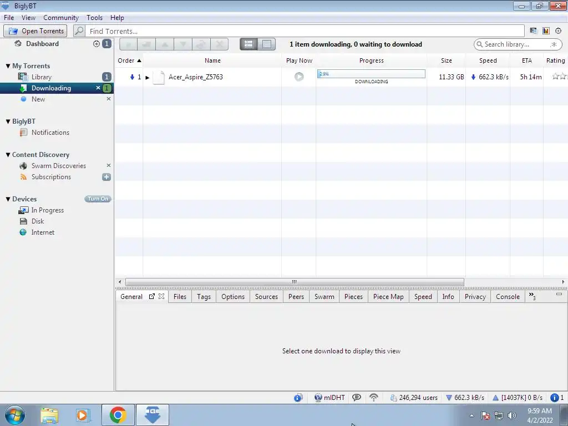Rate Acer_Aspire_Z5763 using the stars
Screen dimensions: 568x426
559,77
